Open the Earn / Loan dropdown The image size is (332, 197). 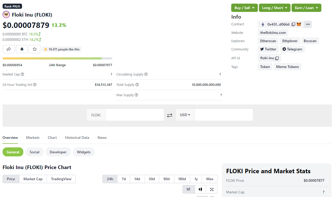tap(306, 8)
